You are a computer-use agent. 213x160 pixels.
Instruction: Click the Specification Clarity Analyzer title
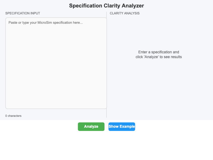click(106, 6)
